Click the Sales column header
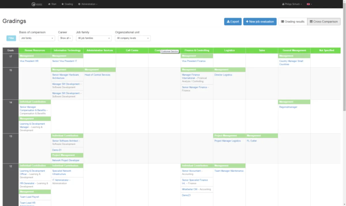Image resolution: width=346 pixels, height=206 pixels. click(x=262, y=51)
